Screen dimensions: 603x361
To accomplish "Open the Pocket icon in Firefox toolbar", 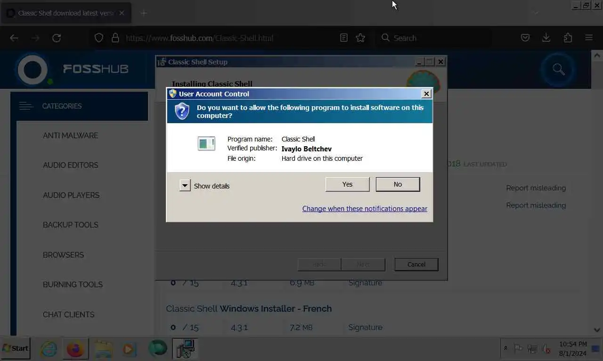I will pos(525,38).
